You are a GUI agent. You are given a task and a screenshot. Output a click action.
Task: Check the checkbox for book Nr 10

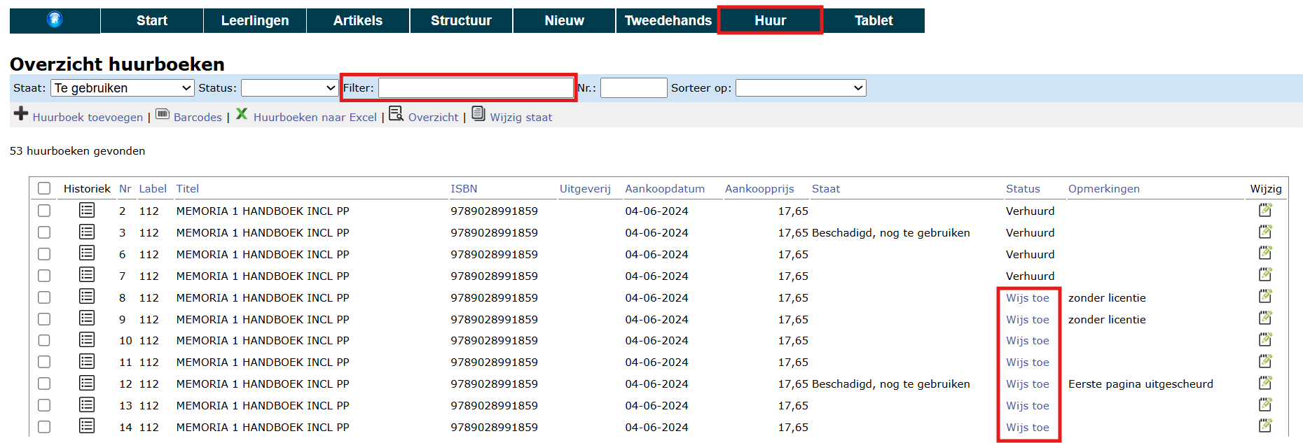pos(44,340)
